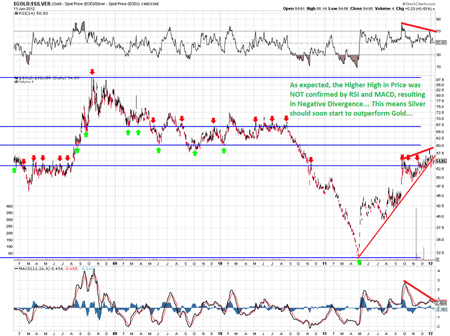Click the '09' year label on time axis
The image size is (450, 336).
pos(114,262)
